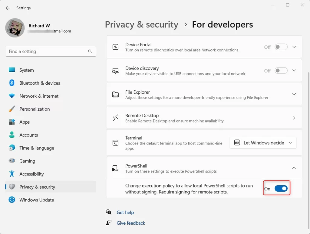Open Get help link

click(x=125, y=213)
